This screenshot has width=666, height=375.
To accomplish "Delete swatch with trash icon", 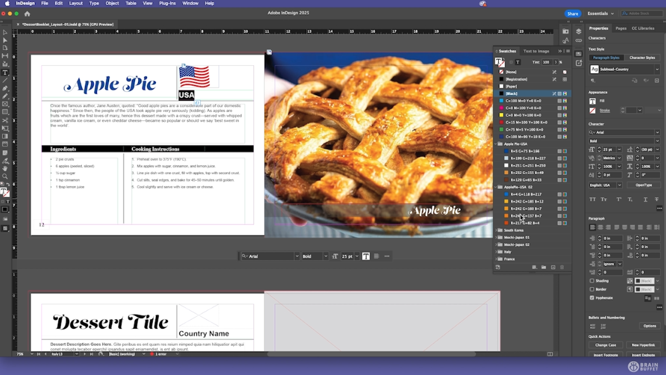I will pyautogui.click(x=562, y=267).
